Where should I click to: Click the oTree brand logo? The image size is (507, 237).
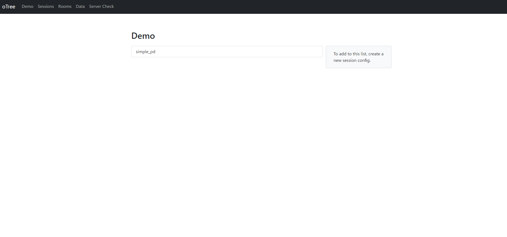[9, 7]
